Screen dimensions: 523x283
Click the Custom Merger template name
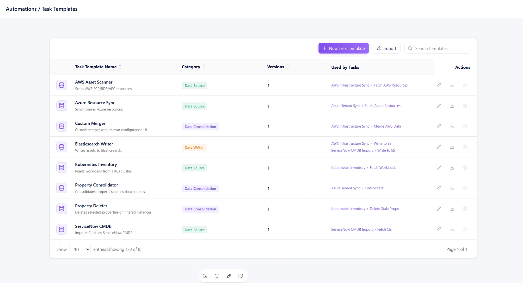point(90,123)
